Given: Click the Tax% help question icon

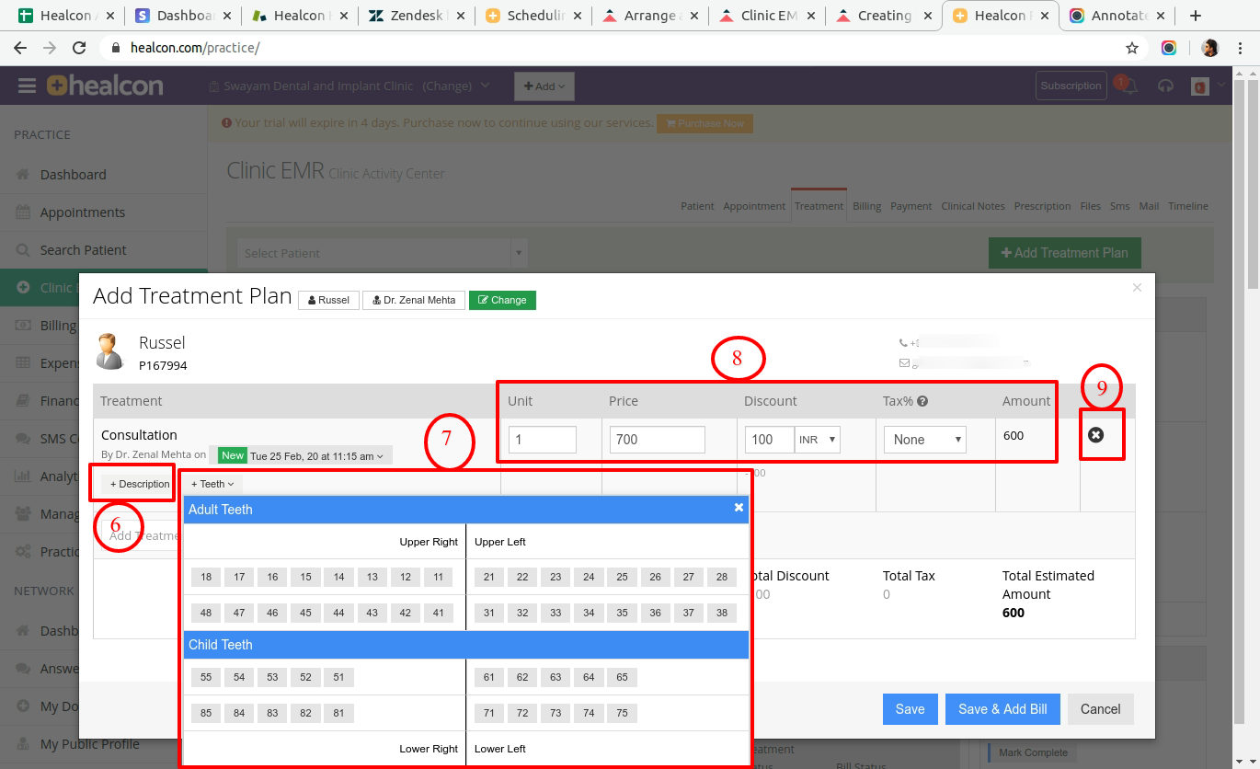Looking at the screenshot, I should (922, 401).
